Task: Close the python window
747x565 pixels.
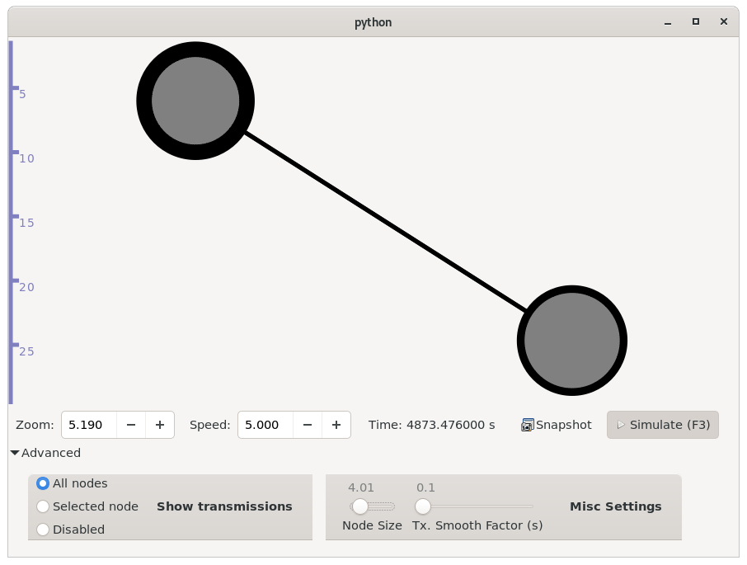Action: pyautogui.click(x=724, y=22)
